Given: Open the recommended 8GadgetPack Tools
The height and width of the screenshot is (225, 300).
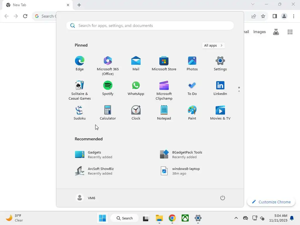Looking at the screenshot, I should tap(181, 155).
